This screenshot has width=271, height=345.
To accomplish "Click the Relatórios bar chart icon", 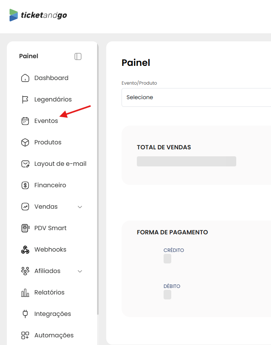I will tap(25, 293).
